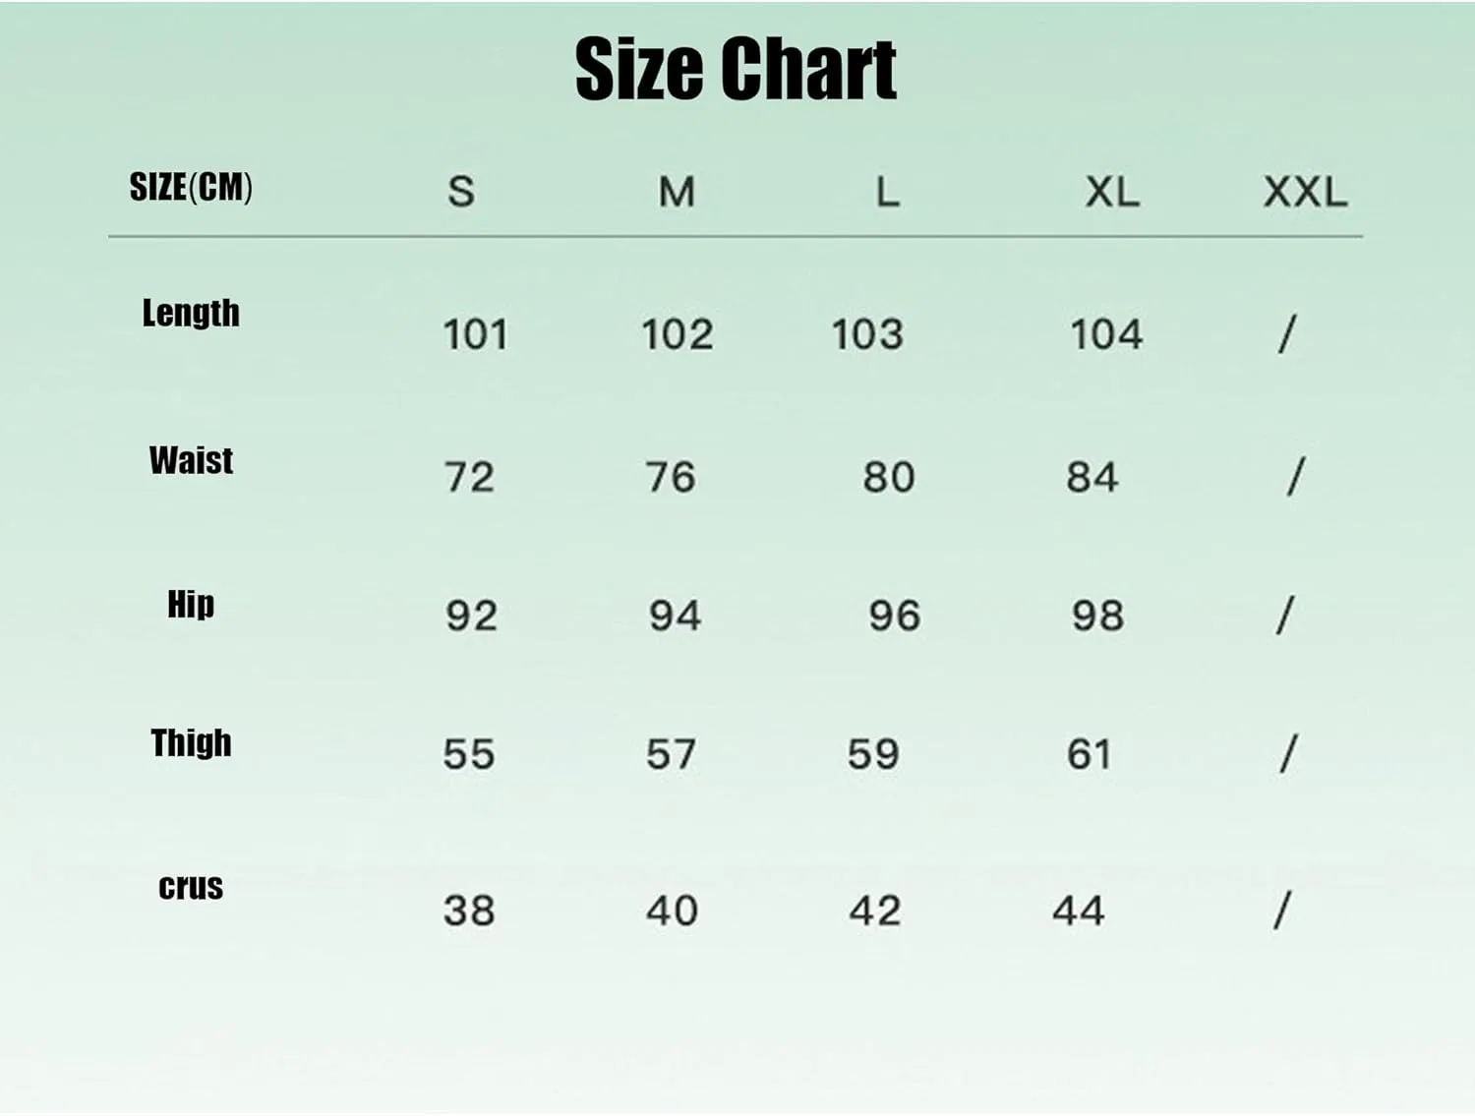Click the Hip row label
Viewport: 1475px width, 1116px height.
(191, 603)
